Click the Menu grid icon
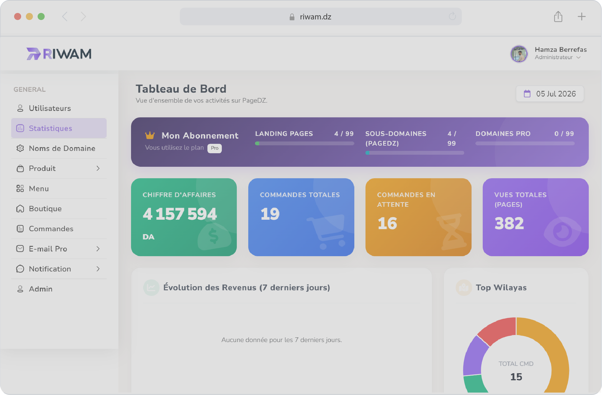The image size is (602, 395). pos(20,189)
